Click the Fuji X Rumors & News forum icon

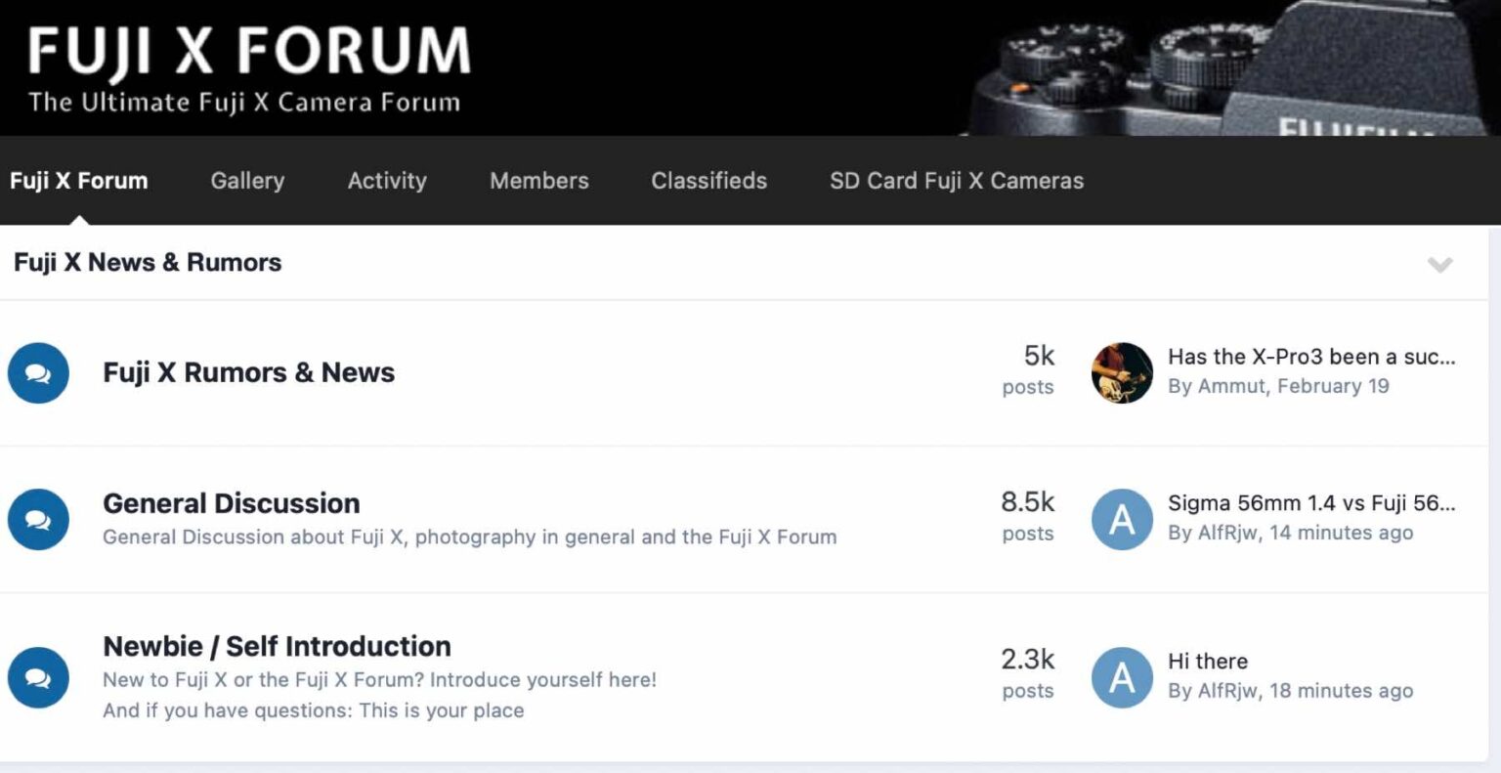pos(38,373)
